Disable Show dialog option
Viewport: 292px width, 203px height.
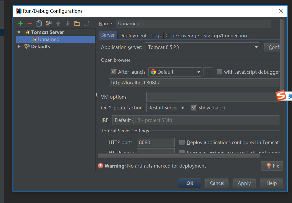point(194,108)
